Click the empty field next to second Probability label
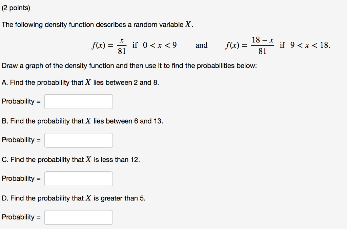The height and width of the screenshot is (229, 347). [78, 140]
